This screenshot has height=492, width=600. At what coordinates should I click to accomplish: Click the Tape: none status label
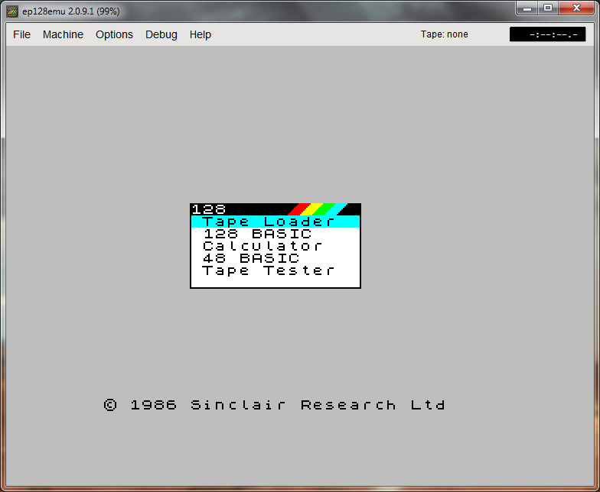click(444, 34)
